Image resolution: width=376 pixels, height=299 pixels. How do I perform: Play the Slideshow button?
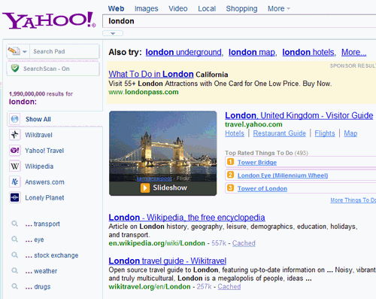pos(164,188)
